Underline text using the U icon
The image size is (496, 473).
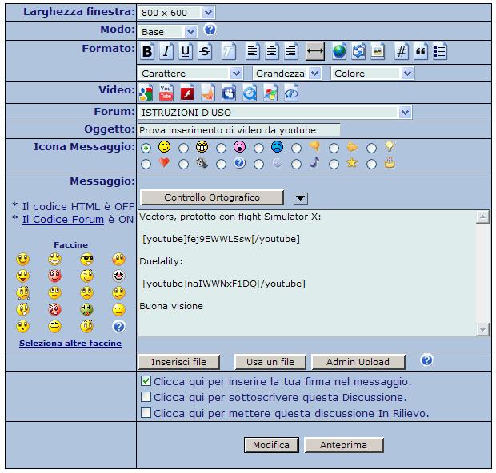point(186,51)
